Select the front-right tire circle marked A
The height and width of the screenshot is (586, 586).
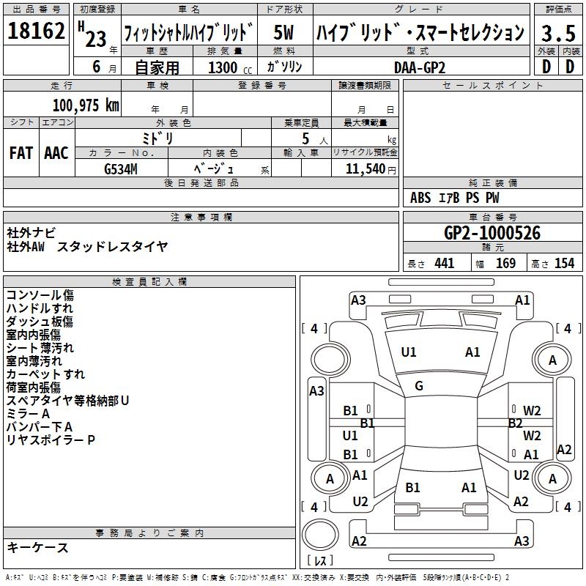pyautogui.click(x=552, y=360)
